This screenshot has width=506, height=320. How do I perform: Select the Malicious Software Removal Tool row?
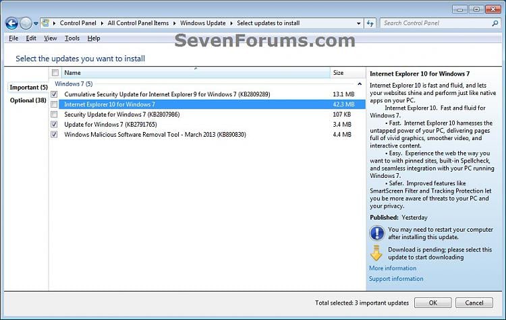[x=207, y=134]
